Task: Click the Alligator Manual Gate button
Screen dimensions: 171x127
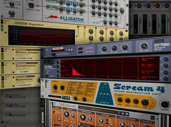Action: pos(31,5)
